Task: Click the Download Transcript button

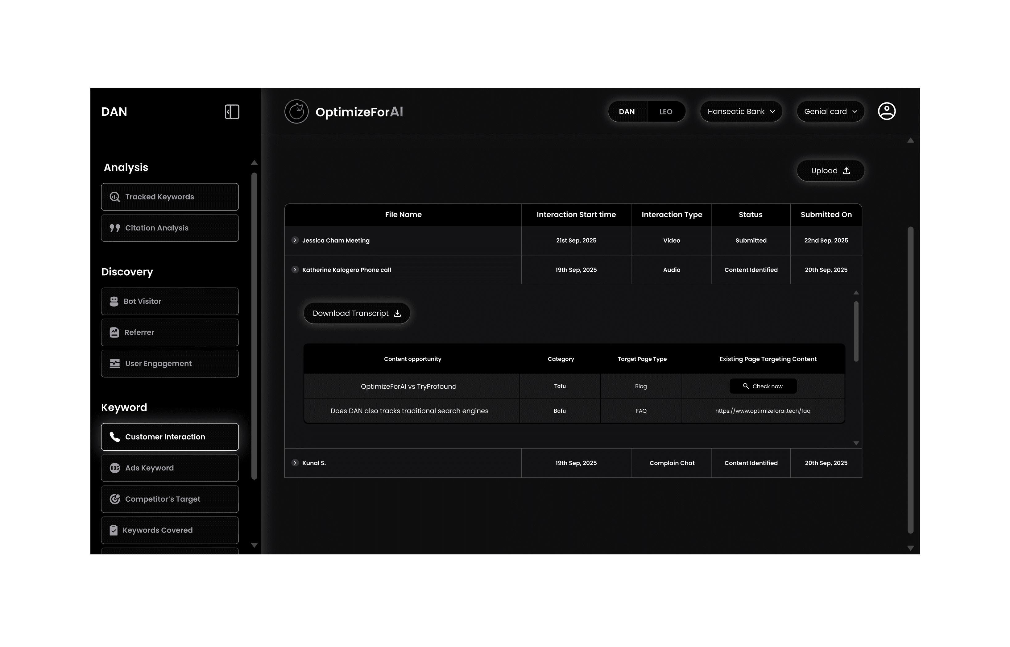Action: tap(356, 313)
